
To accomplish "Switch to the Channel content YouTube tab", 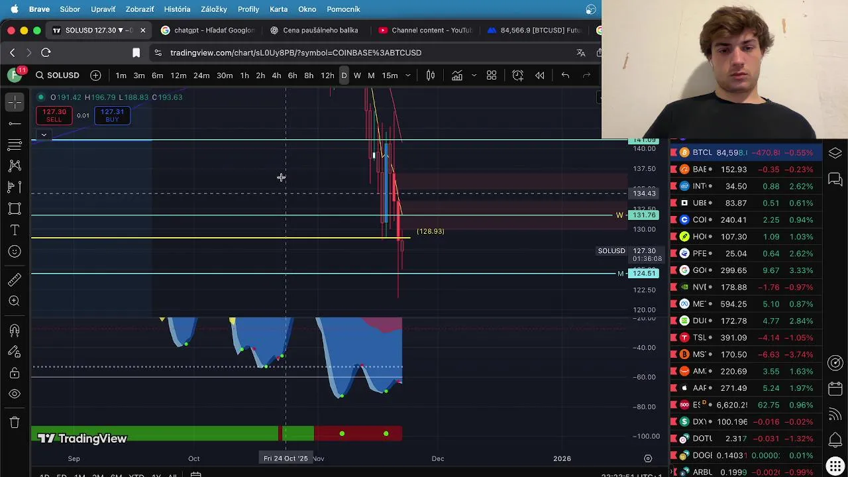I will pyautogui.click(x=425, y=30).
